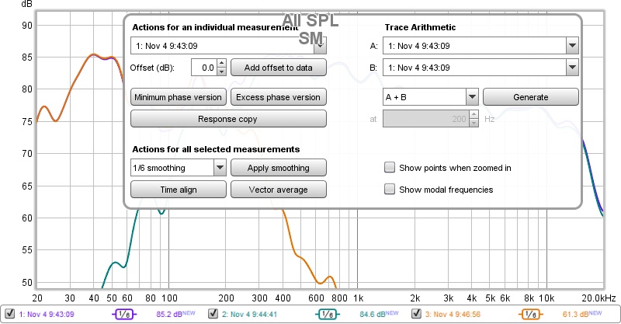The height and width of the screenshot is (324, 621).
Task: Open the individual measurement selection dropdown
Action: [x=320, y=46]
